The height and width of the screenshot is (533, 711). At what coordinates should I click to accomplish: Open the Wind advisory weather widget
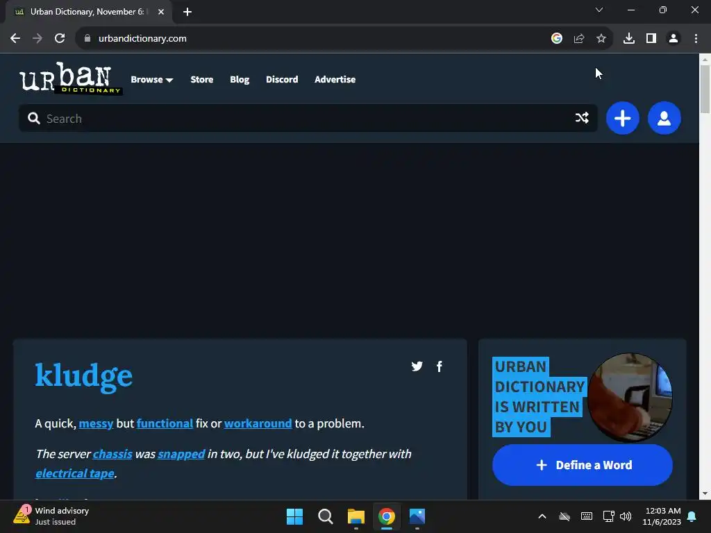click(x=51, y=516)
